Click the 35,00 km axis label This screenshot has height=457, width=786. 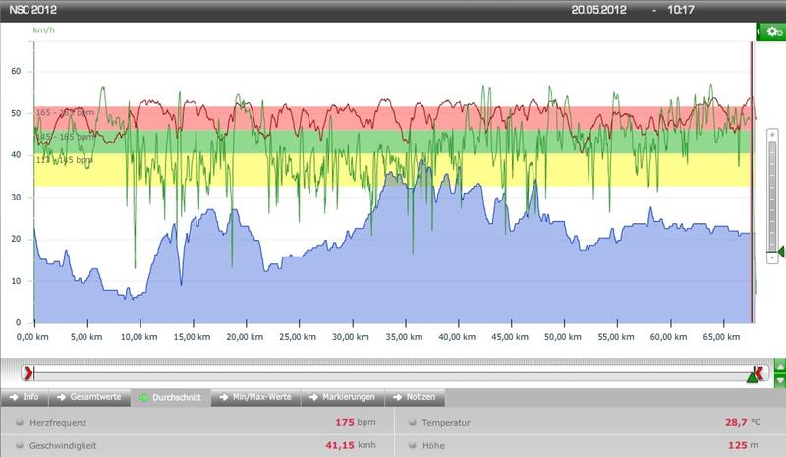point(404,337)
